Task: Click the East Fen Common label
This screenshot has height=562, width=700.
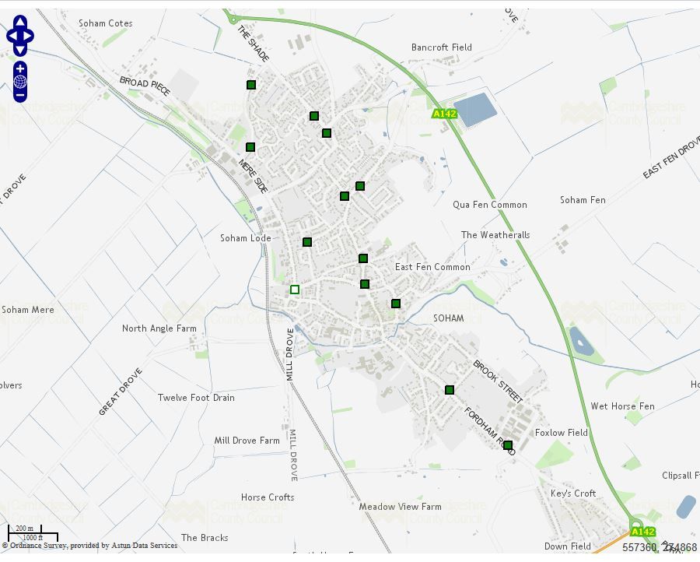Action: pyautogui.click(x=432, y=267)
